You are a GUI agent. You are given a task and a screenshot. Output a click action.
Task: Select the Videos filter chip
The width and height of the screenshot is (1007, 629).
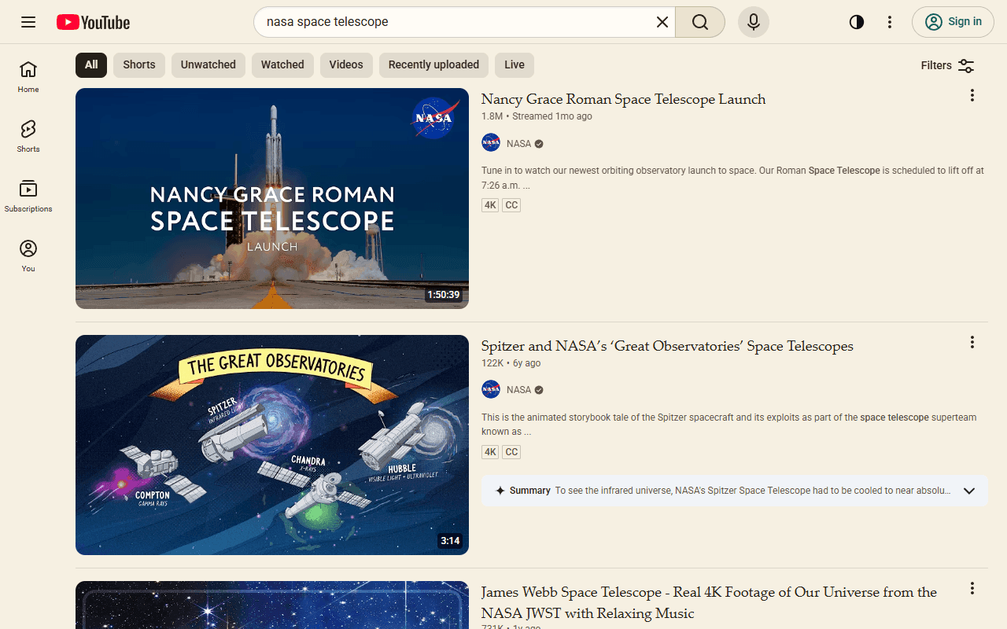[x=346, y=65]
